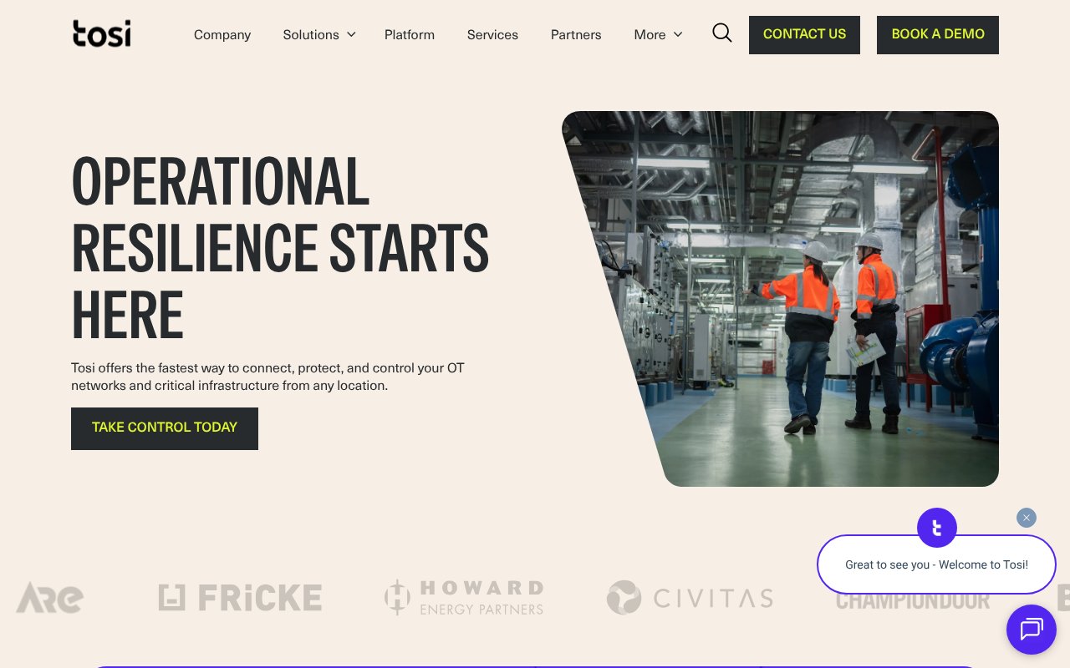Open the Partners page

(x=575, y=35)
